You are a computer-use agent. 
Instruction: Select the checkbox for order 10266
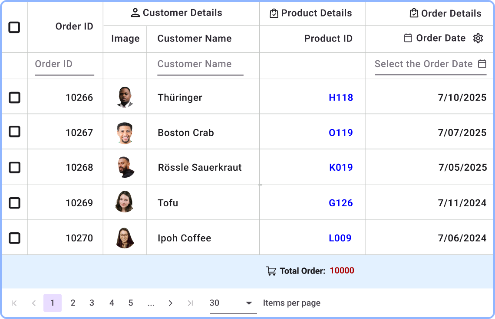(x=14, y=98)
